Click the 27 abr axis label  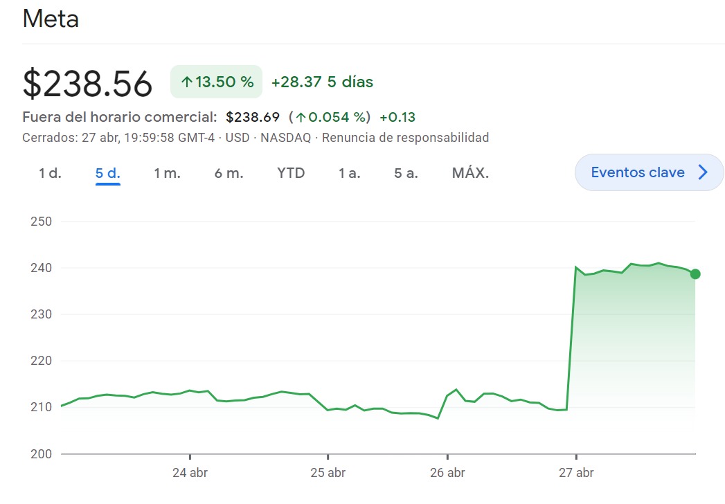pos(576,473)
